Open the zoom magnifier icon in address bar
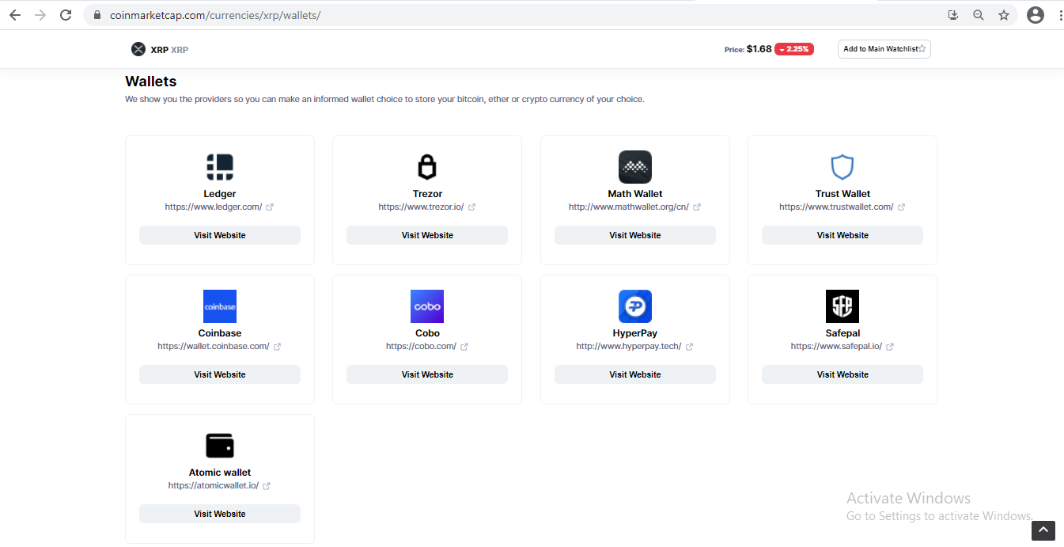Screen dimensions: 1064x547 tap(979, 15)
